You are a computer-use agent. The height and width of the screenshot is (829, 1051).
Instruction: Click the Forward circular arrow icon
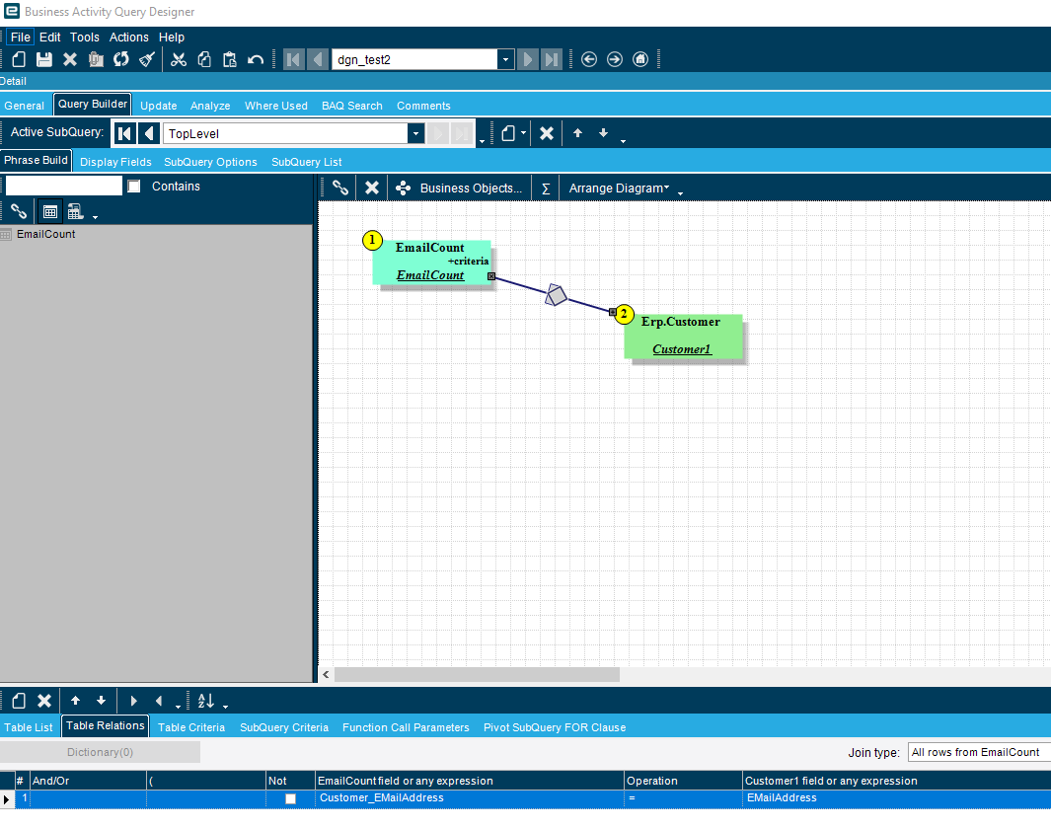(615, 59)
